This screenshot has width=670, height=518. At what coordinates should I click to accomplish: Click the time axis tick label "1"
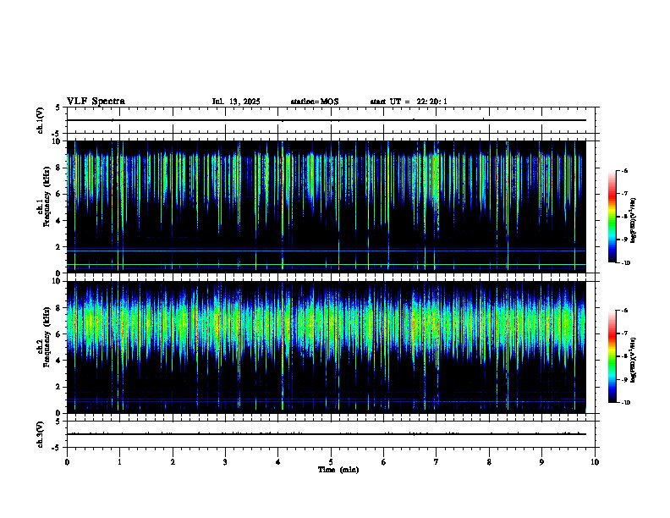(119, 462)
